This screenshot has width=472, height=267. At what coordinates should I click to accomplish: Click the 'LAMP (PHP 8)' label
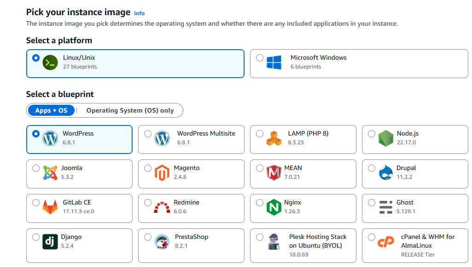point(308,133)
